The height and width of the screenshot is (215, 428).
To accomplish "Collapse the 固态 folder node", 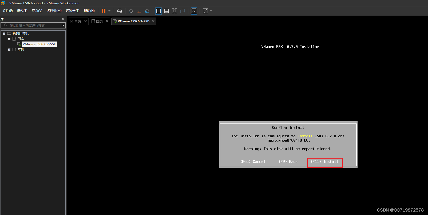I will 9,39.
